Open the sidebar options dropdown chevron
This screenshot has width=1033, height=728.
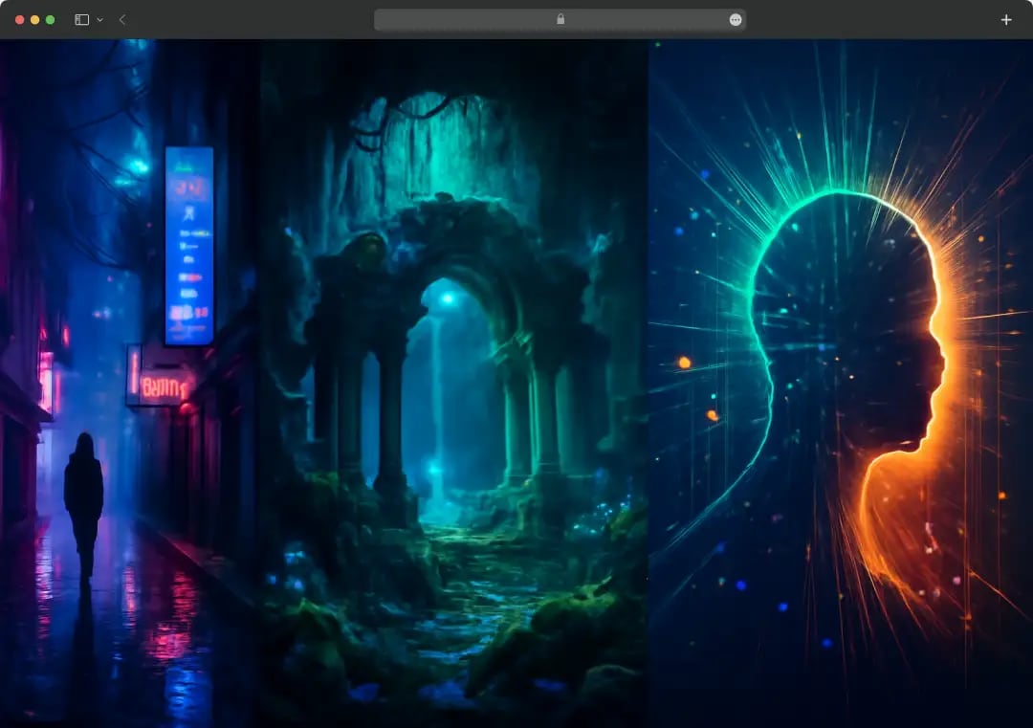coord(100,20)
